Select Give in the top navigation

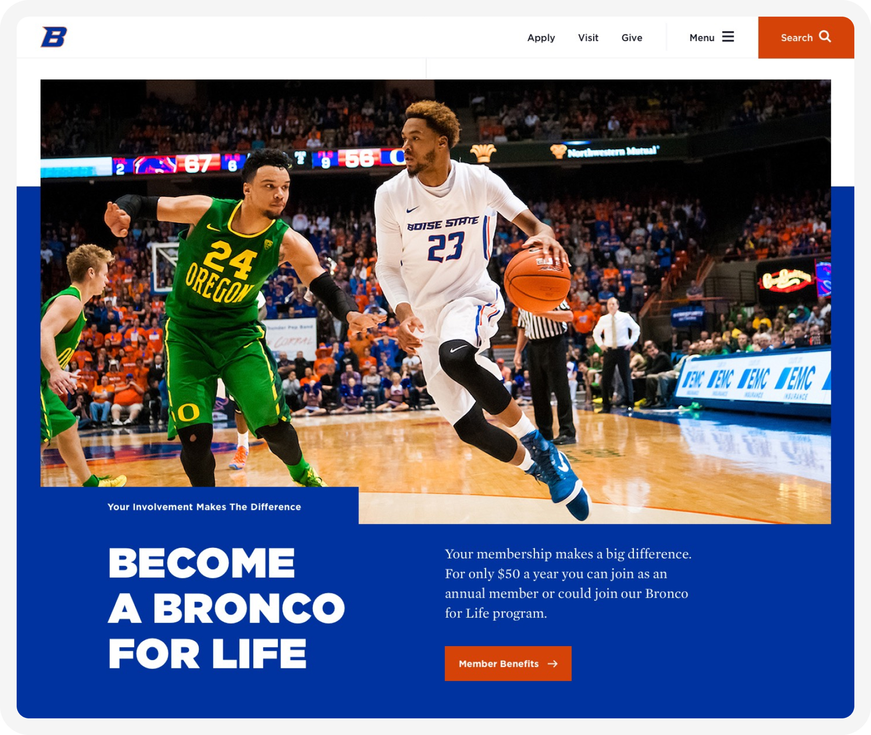[x=632, y=38]
